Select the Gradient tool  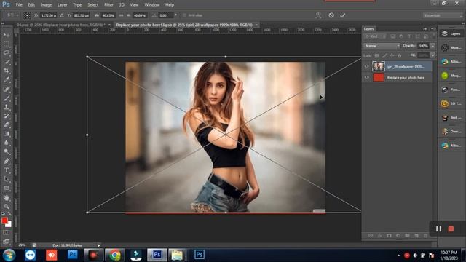7,134
